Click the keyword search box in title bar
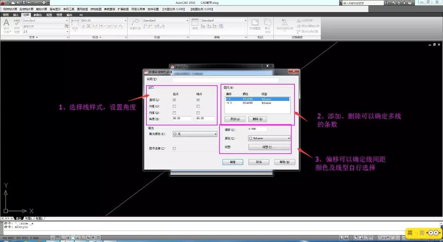The image size is (443, 242). [x=362, y=3]
